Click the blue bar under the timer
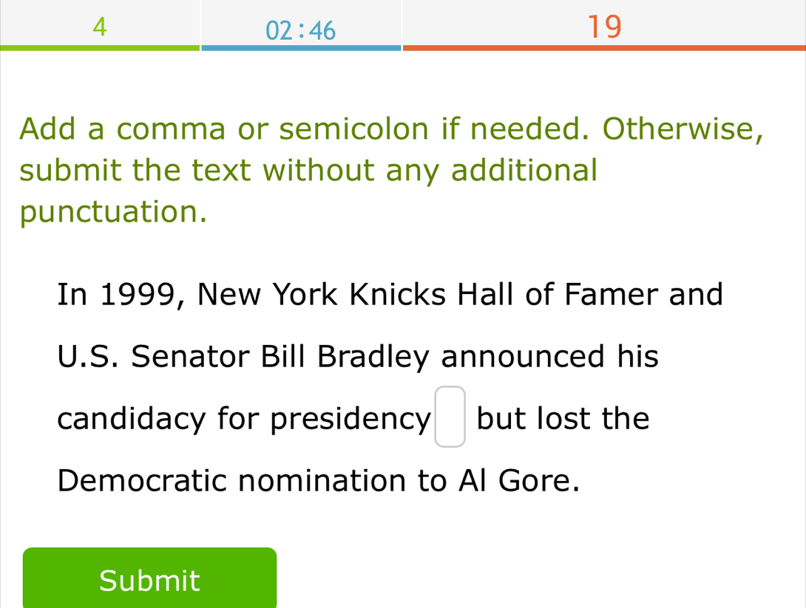Screen dimensions: 806x608 click(300, 48)
